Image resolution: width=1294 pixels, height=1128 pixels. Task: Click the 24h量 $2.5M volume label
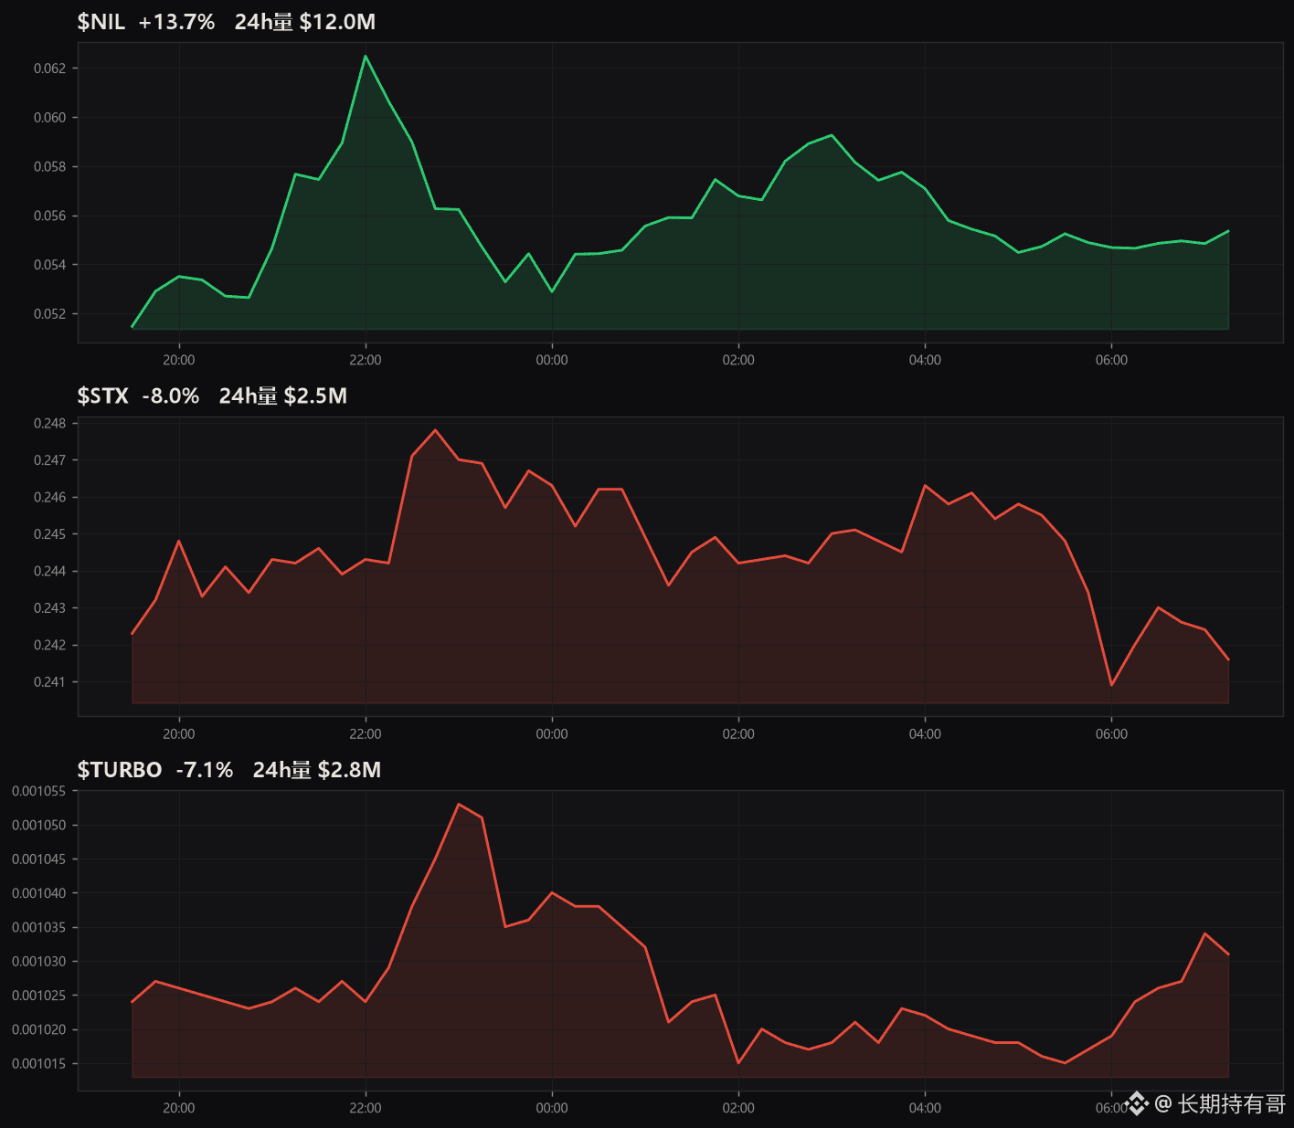283,395
